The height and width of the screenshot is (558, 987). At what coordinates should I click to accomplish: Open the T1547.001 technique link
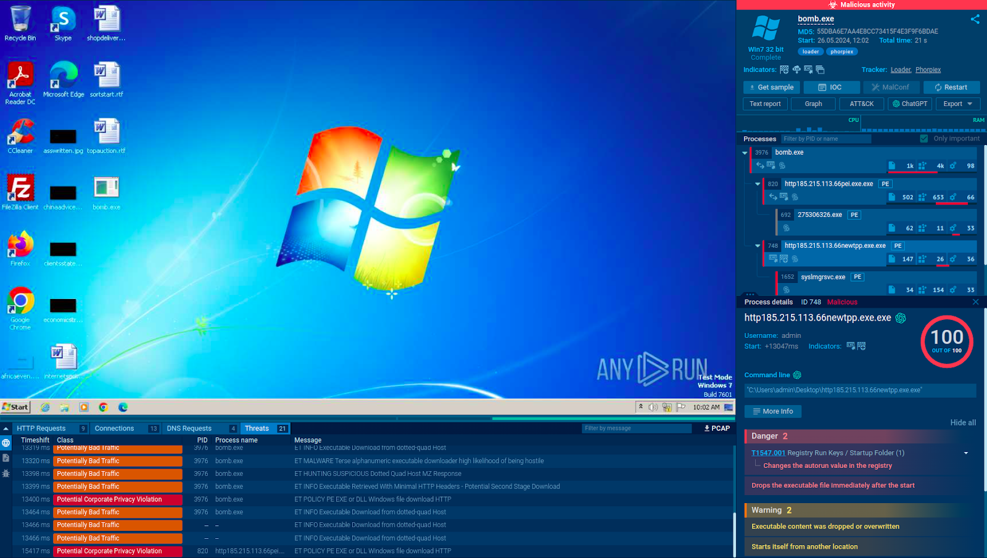coord(768,453)
